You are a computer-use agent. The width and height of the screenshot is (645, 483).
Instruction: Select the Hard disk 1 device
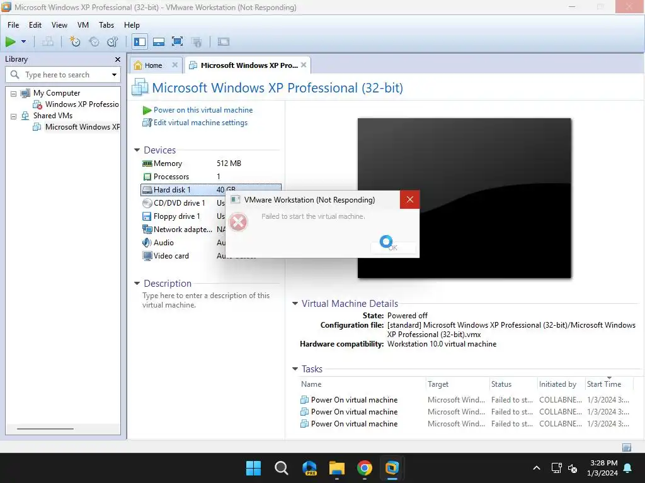(x=184, y=189)
